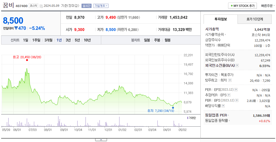This screenshot has width=276, height=142.
Task: Click the 시가총액 value 1,042억원
Action: click(x=262, y=30)
